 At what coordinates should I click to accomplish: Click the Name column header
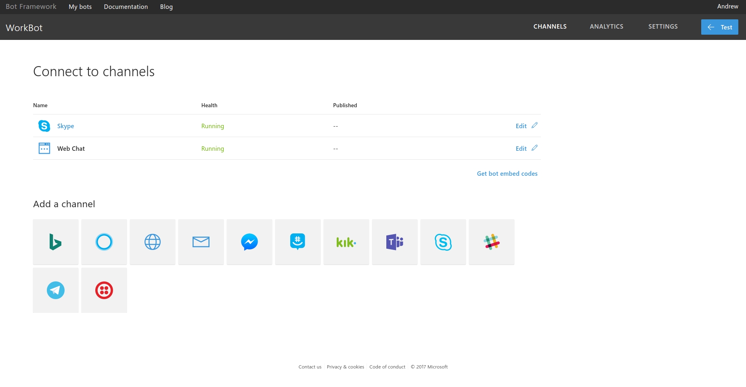[x=40, y=105]
